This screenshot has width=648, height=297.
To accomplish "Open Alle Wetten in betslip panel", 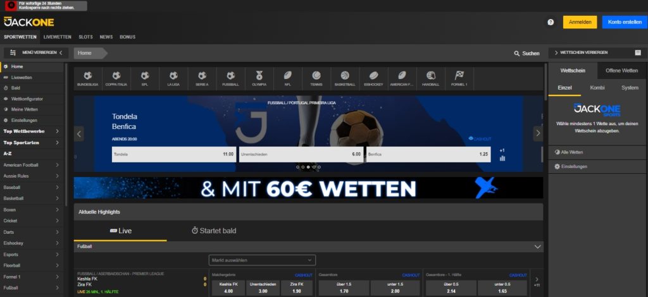I will click(x=597, y=152).
